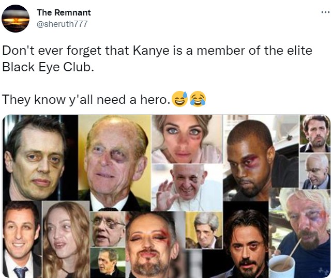Click the grinning sweat emoji
The height and width of the screenshot is (278, 332).
pyautogui.click(x=179, y=99)
